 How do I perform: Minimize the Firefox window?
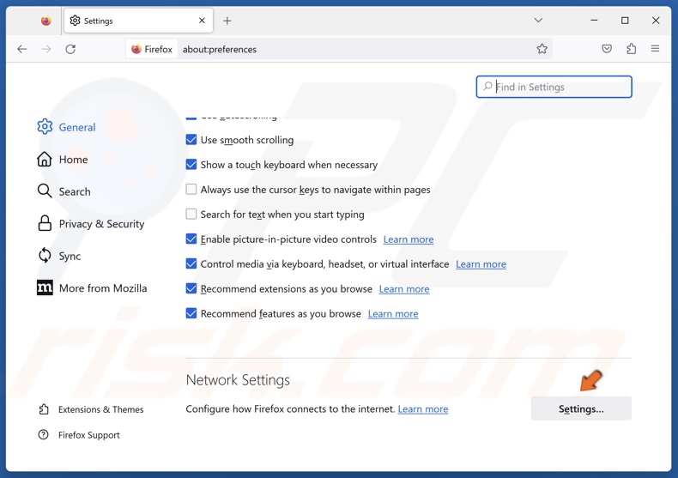tap(594, 21)
